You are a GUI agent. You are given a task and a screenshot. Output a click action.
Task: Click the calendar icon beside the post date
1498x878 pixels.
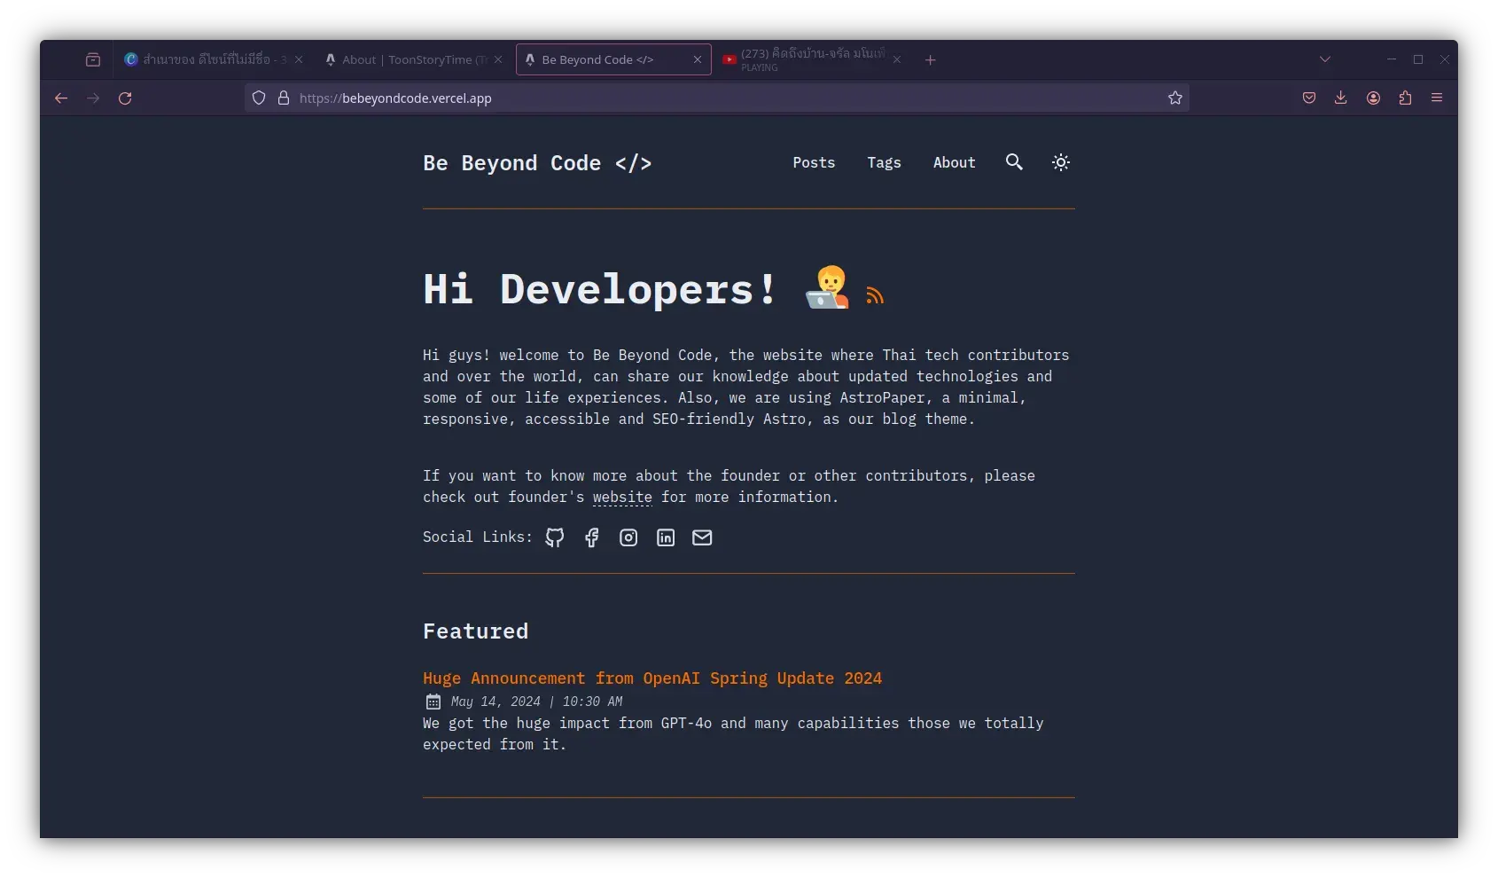[x=433, y=702]
